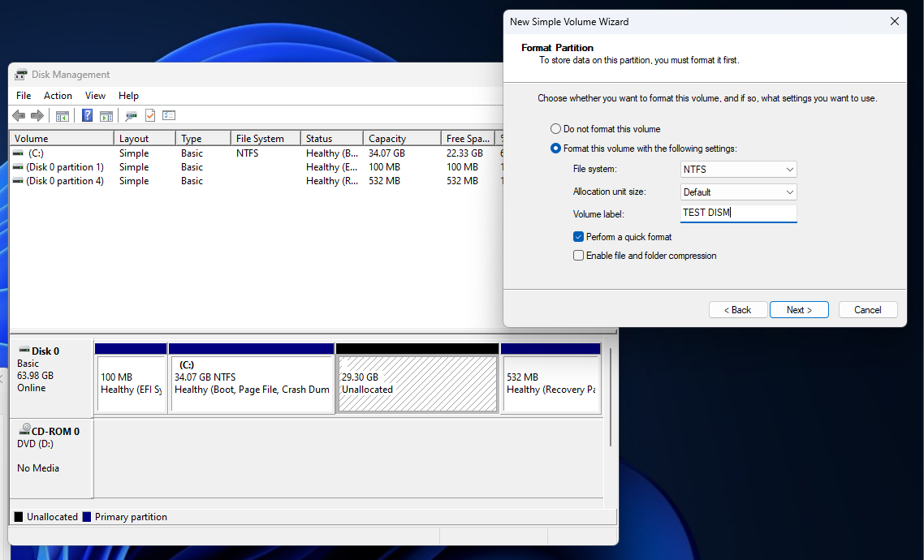Sort by Free Space column header
This screenshot has height=560, width=924.
click(x=468, y=139)
